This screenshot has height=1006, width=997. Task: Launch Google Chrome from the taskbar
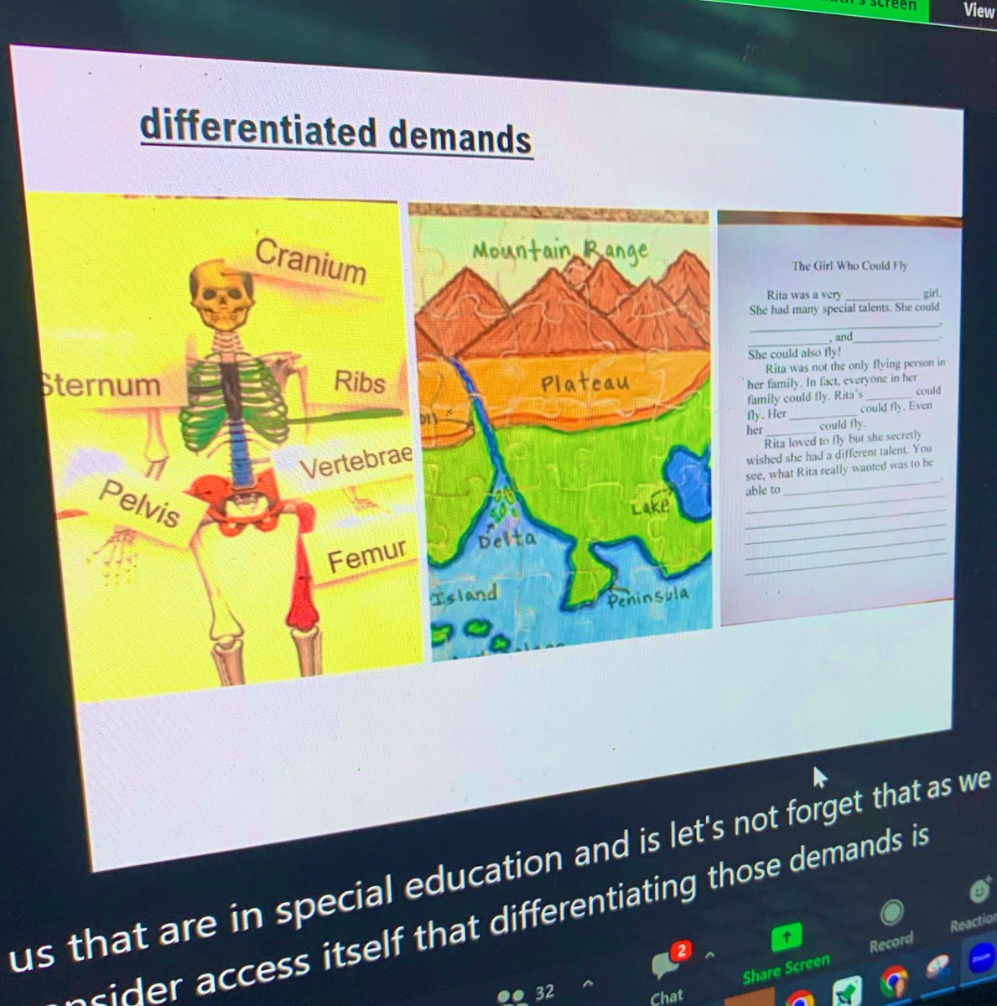click(892, 981)
